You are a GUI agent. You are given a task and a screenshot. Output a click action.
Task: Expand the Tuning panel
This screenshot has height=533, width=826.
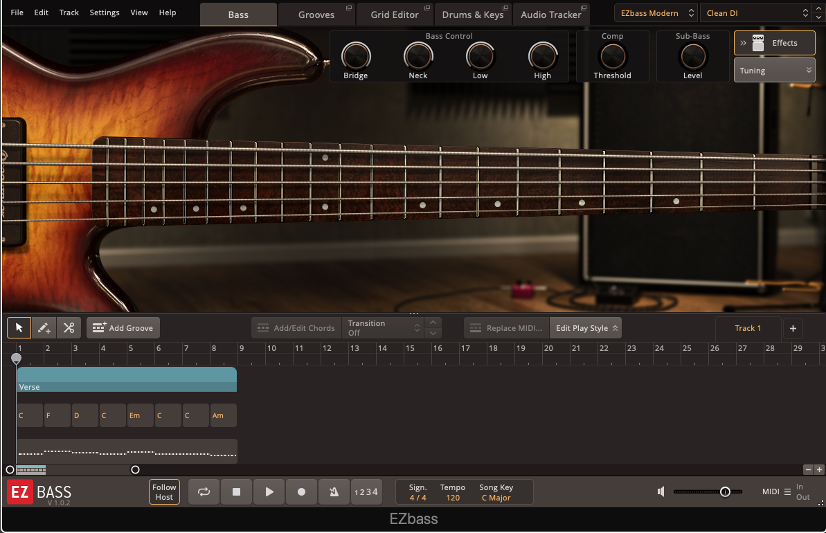(x=774, y=71)
